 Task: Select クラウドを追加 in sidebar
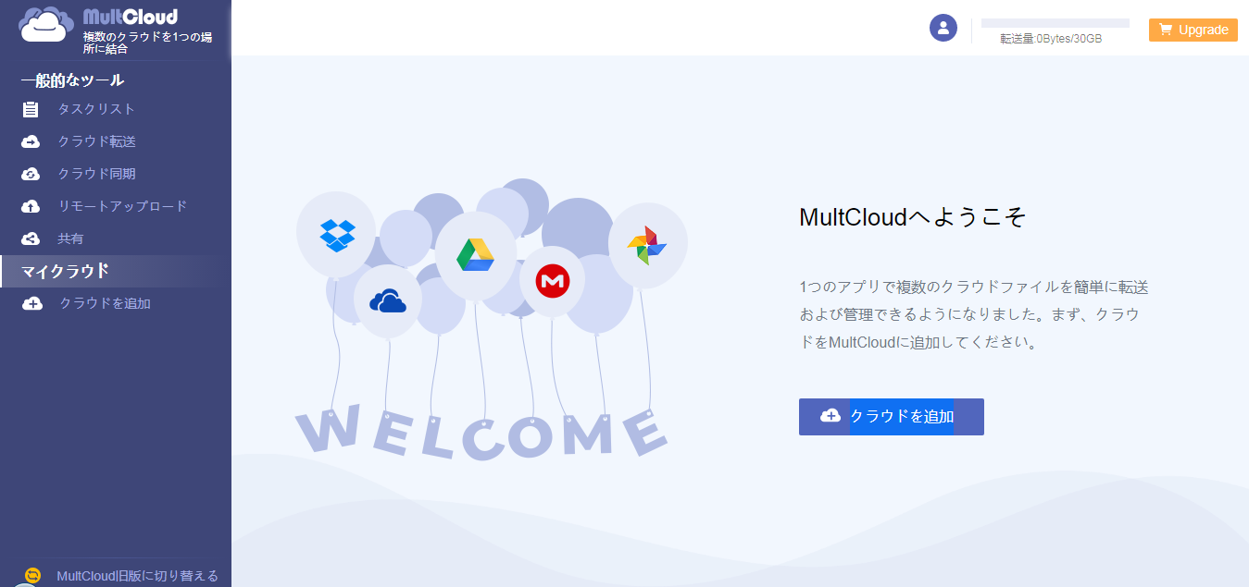coord(105,303)
